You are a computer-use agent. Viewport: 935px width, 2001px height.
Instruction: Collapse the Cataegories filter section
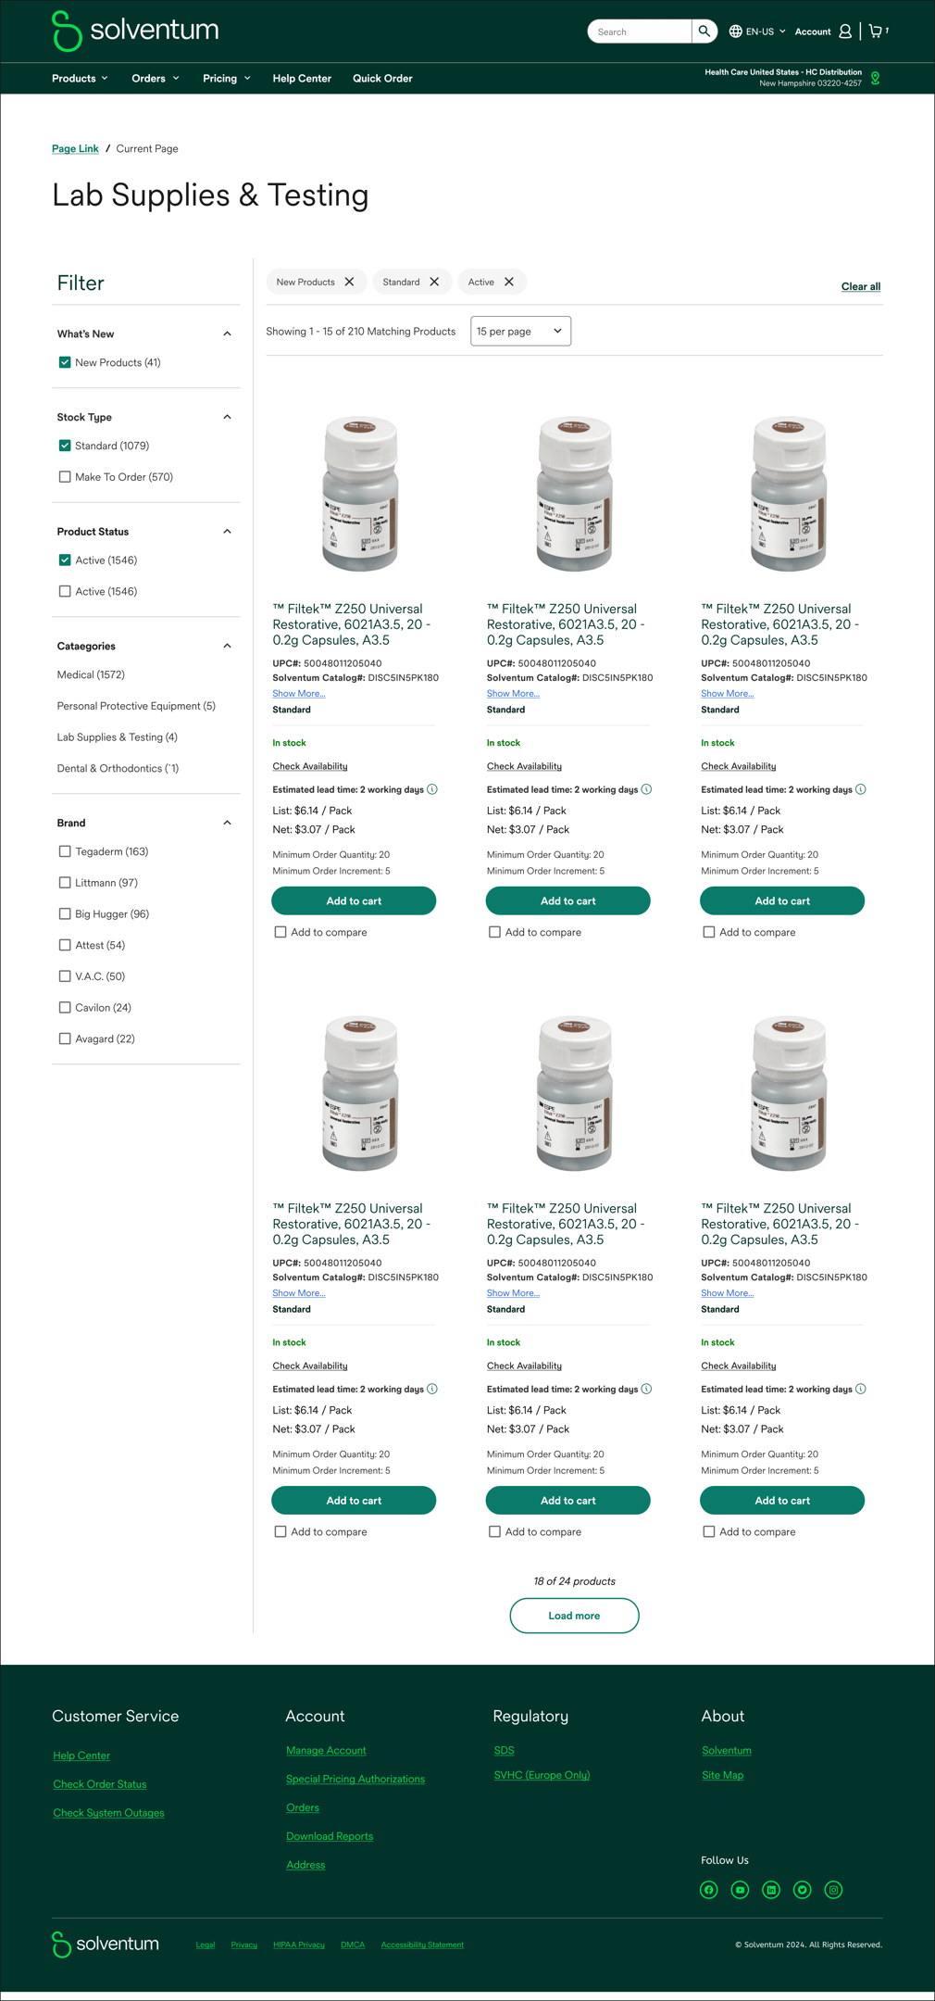pos(227,646)
